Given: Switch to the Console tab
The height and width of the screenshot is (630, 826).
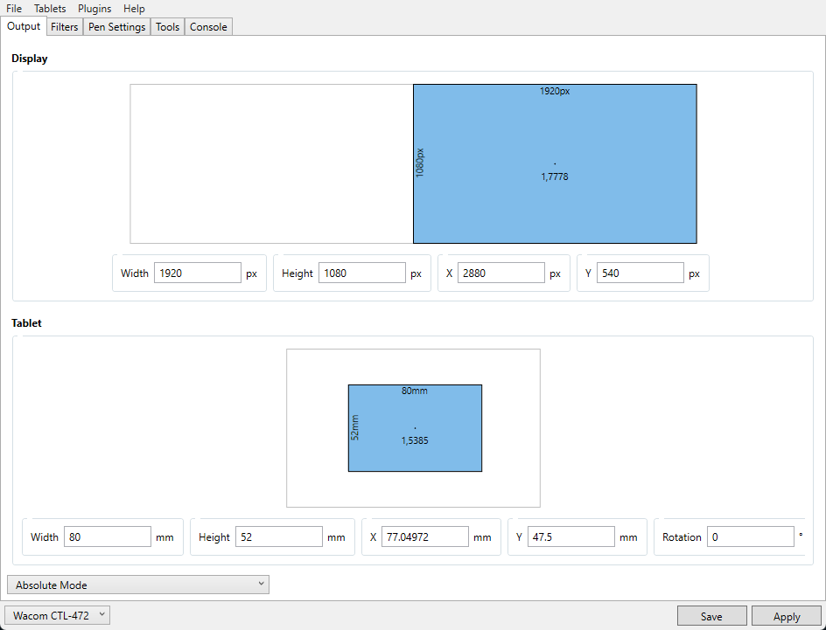Looking at the screenshot, I should pyautogui.click(x=208, y=27).
